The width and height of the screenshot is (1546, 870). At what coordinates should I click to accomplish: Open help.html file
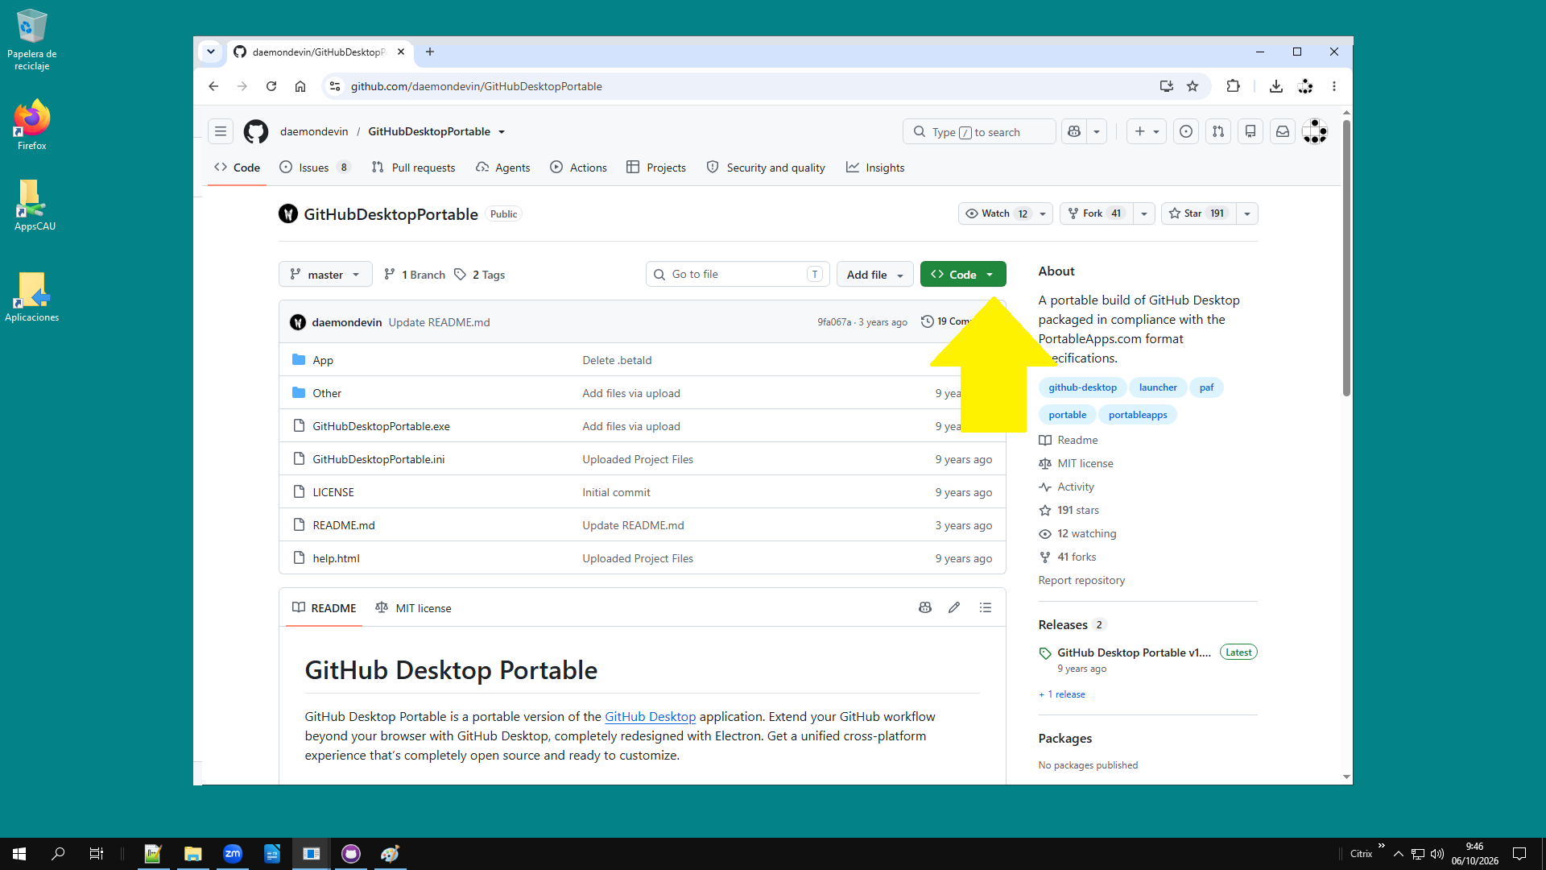(336, 558)
